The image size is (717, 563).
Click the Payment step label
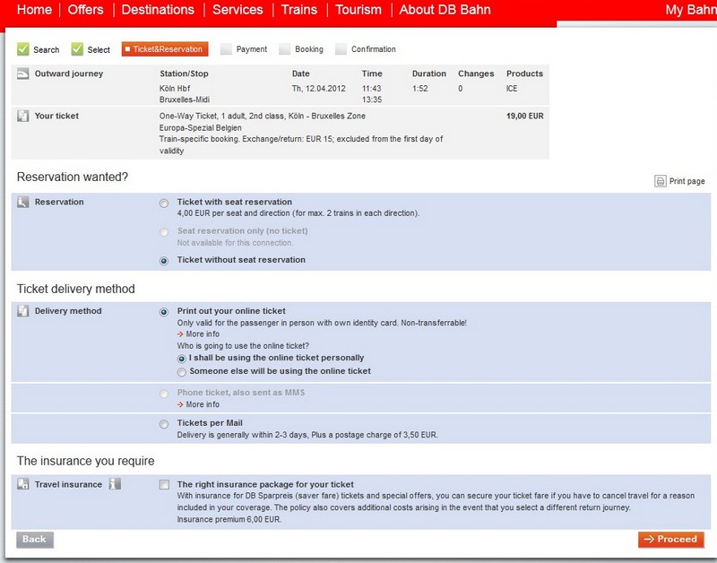[252, 49]
